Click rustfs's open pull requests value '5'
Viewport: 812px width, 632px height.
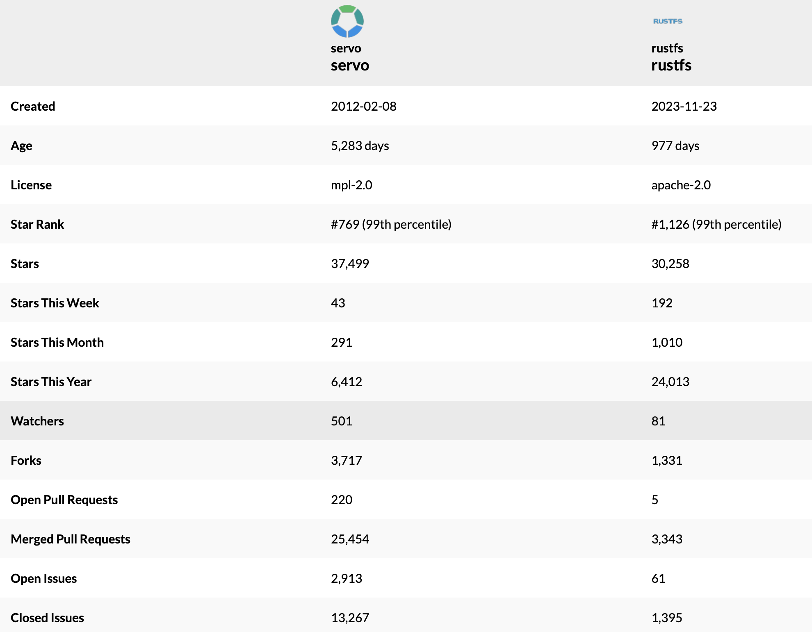pyautogui.click(x=655, y=500)
